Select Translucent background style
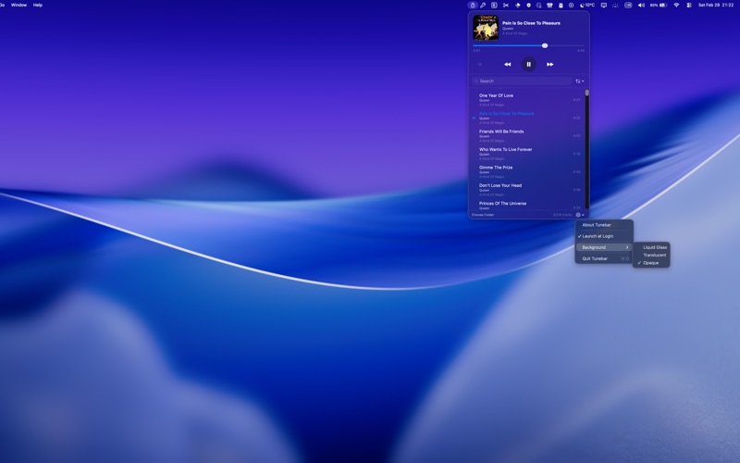The height and width of the screenshot is (463, 740). pos(651,256)
